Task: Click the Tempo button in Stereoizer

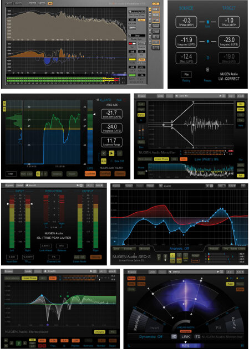Action: point(130,278)
